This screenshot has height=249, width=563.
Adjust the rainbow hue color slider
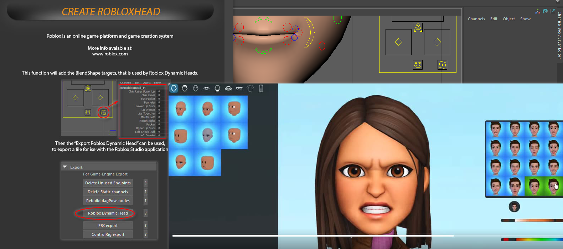[532, 240]
